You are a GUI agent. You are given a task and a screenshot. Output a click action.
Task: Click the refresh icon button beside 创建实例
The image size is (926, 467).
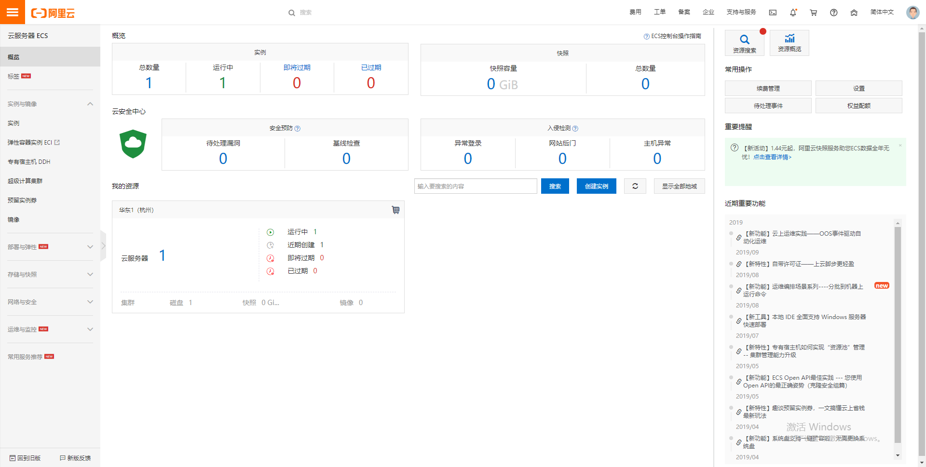click(x=635, y=186)
